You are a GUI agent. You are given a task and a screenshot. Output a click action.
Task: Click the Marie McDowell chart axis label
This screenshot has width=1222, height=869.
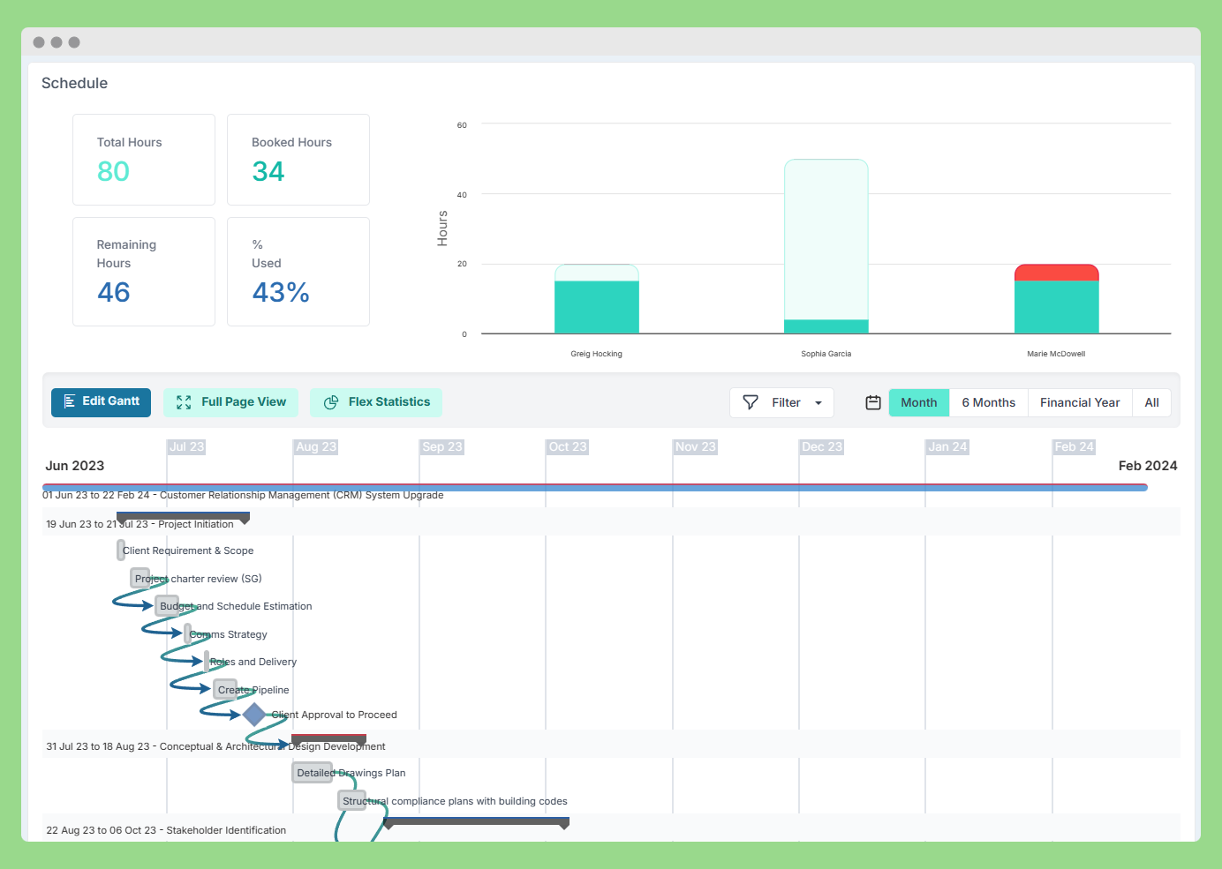(x=1056, y=354)
